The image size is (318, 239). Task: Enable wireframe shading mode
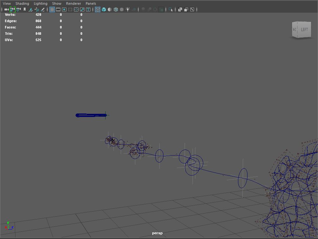(x=98, y=9)
